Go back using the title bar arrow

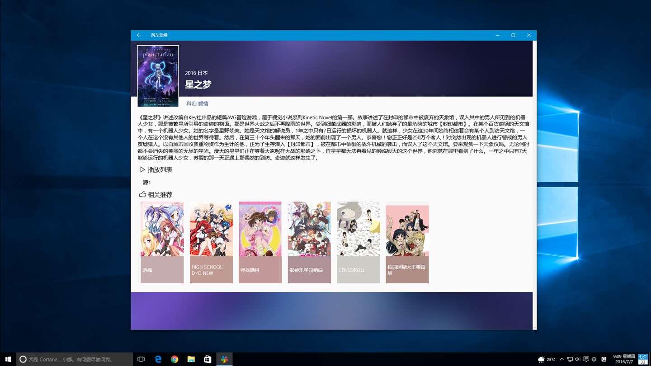click(139, 35)
